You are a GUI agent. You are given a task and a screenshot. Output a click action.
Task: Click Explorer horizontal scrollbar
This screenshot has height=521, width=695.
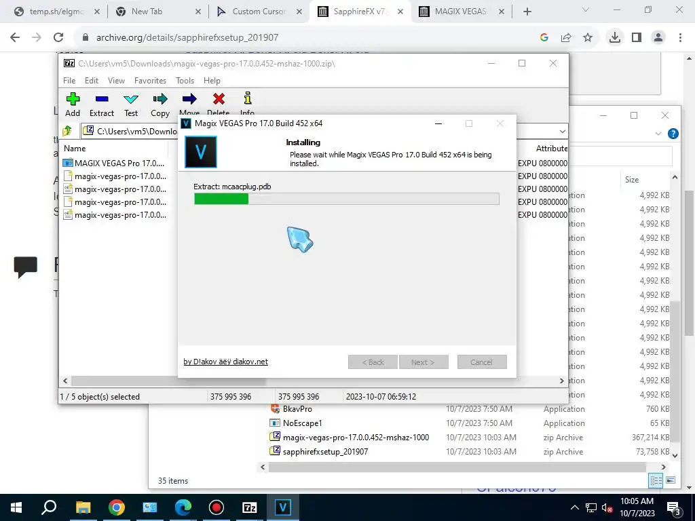(457, 467)
